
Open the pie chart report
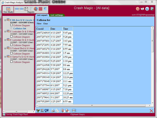(x=36, y=9)
